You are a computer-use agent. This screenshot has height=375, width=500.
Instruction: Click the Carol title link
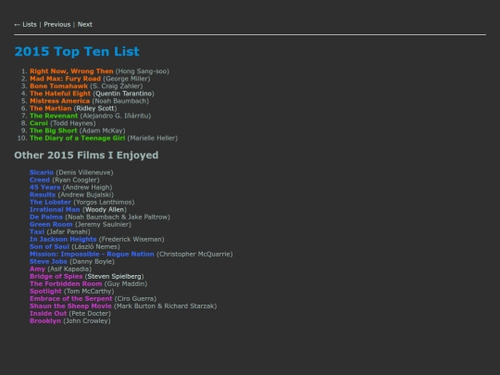39,123
